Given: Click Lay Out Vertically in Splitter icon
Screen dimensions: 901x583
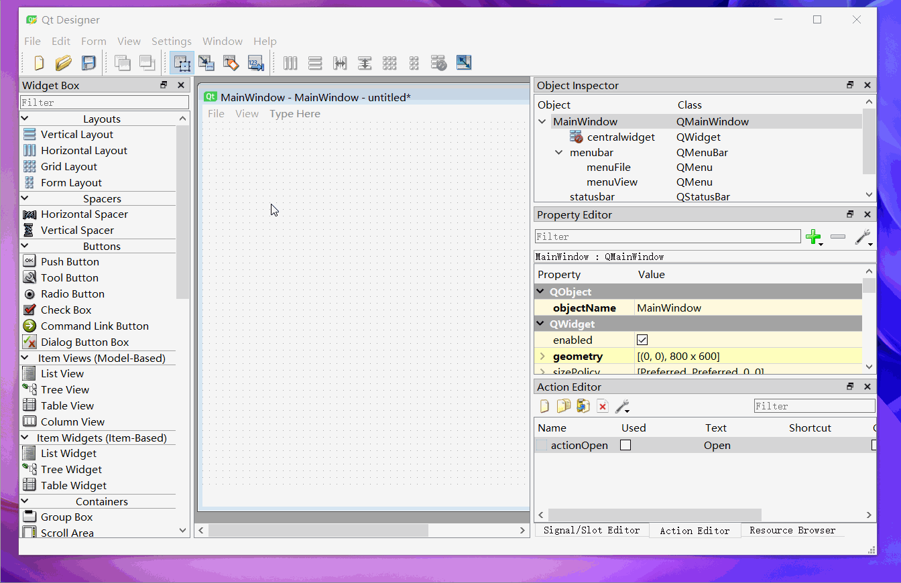Looking at the screenshot, I should [365, 63].
